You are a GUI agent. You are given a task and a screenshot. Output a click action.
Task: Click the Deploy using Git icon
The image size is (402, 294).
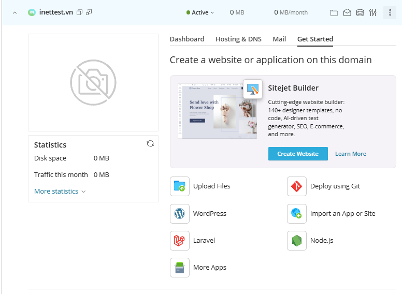pos(297,186)
